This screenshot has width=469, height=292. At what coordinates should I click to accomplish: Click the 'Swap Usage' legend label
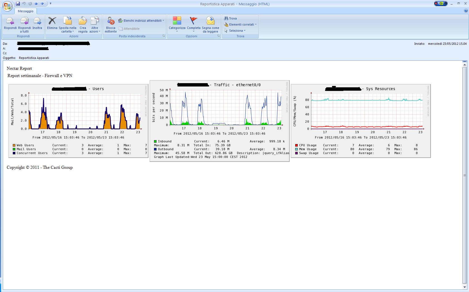coord(309,153)
